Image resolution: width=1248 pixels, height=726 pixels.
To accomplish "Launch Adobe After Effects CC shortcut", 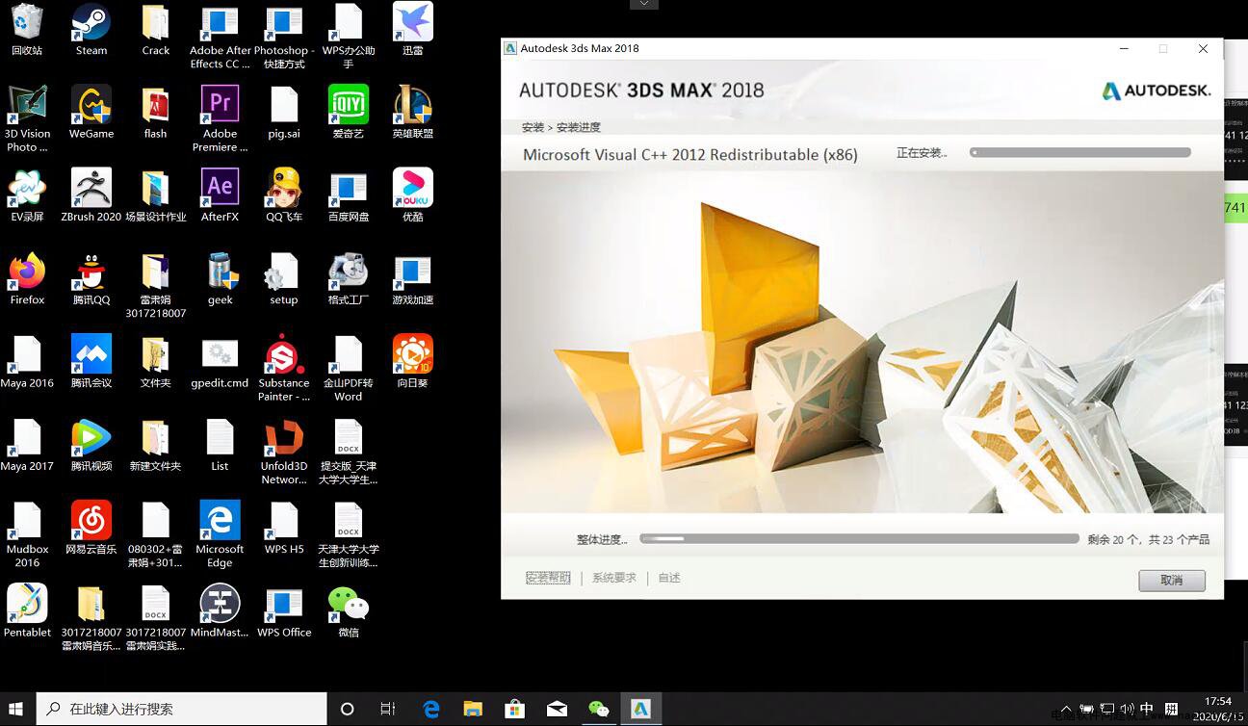I will pyautogui.click(x=220, y=37).
